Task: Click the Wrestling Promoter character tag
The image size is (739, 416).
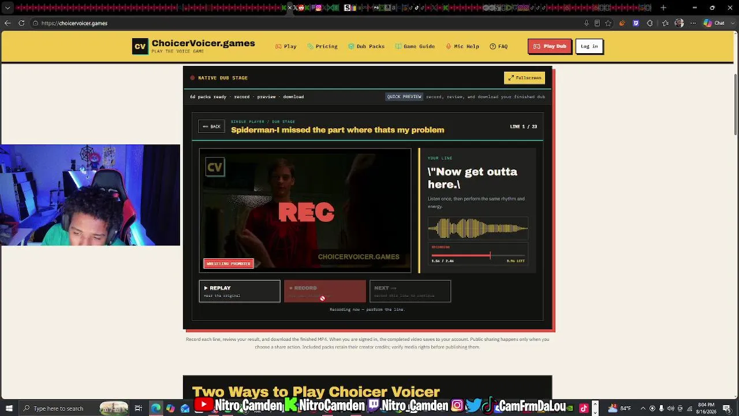Action: (229, 263)
